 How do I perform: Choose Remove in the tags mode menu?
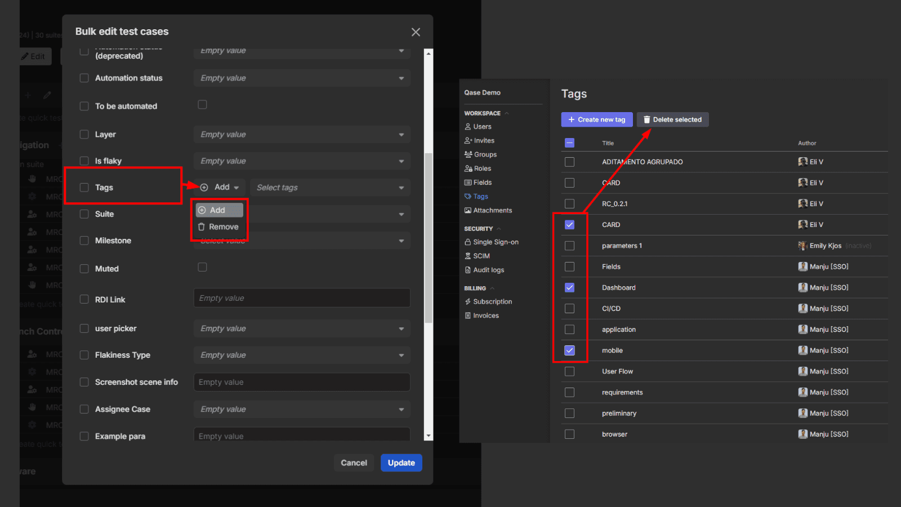pos(220,227)
